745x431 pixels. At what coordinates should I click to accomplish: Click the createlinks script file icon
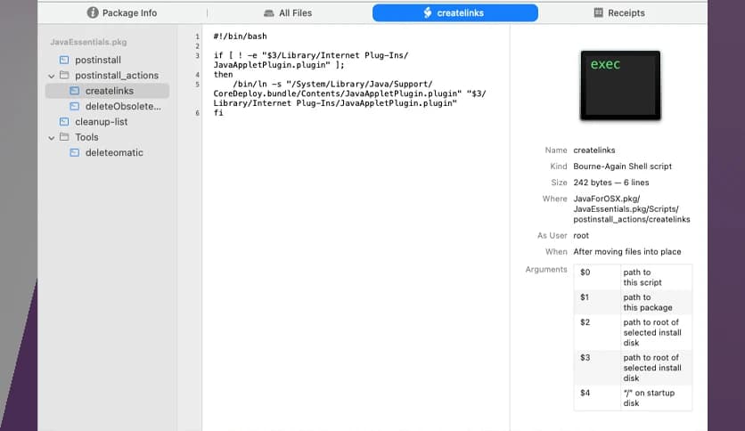point(75,91)
